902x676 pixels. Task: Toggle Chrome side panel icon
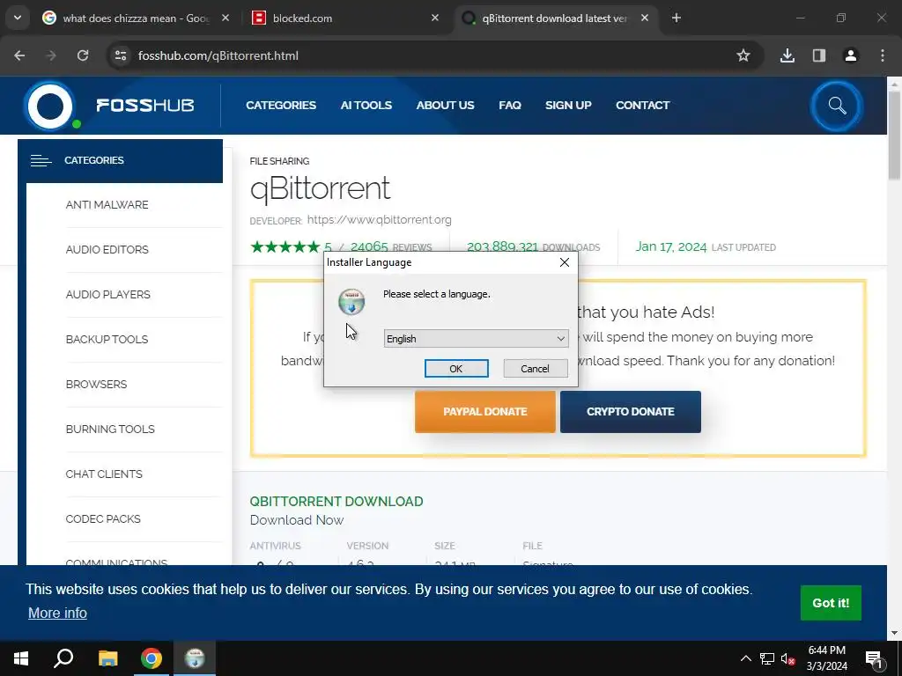tap(819, 55)
